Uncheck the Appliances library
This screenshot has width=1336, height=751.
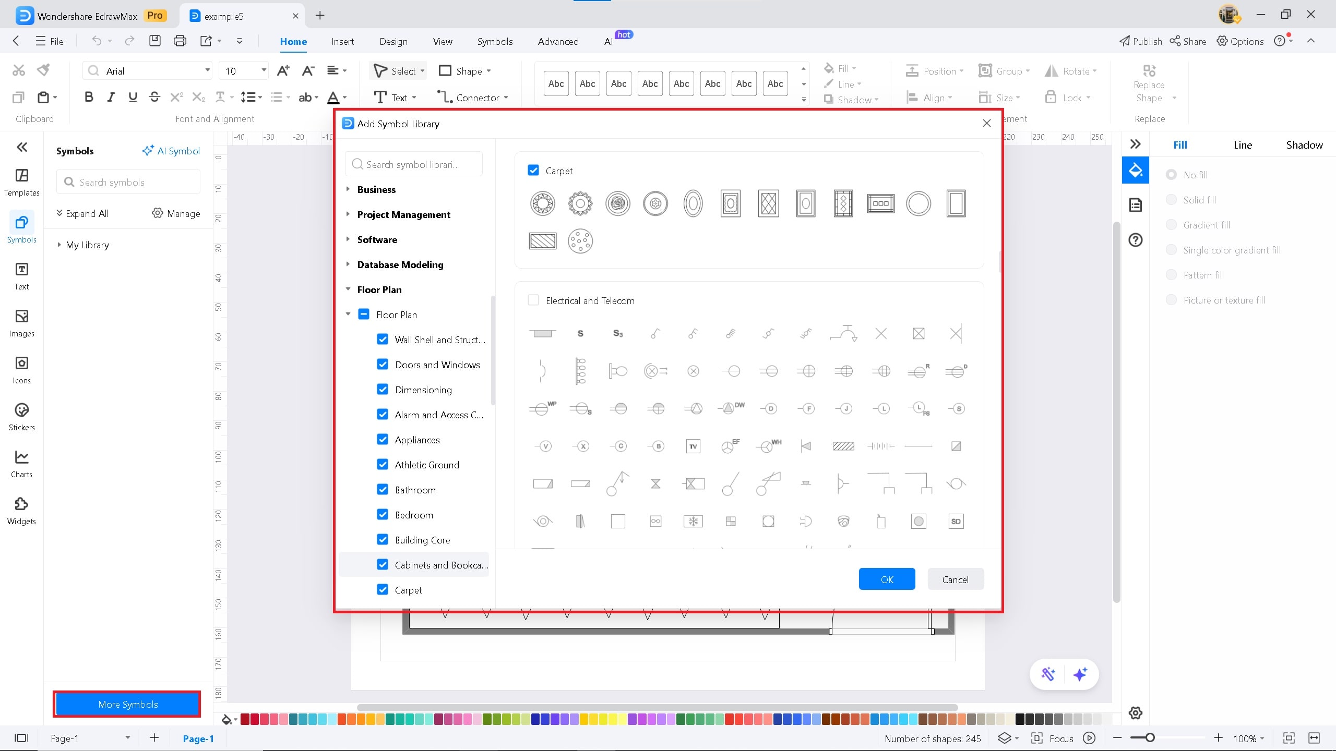[x=383, y=440]
